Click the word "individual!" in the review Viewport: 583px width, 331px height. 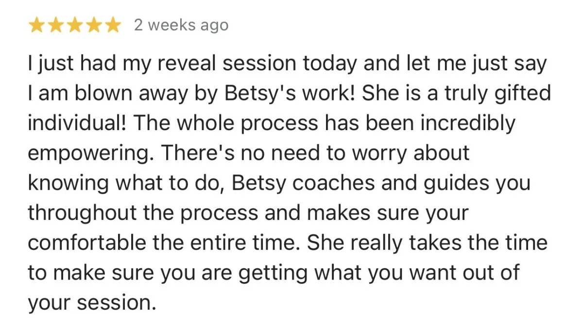(x=77, y=124)
